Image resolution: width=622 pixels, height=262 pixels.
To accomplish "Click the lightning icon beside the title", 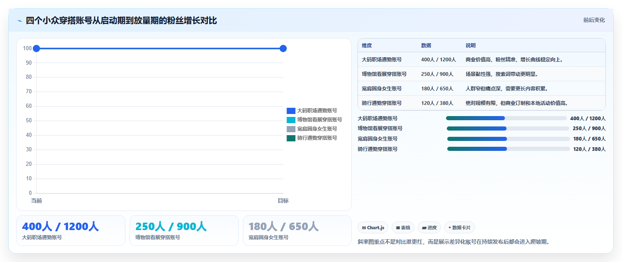I will click(x=20, y=21).
